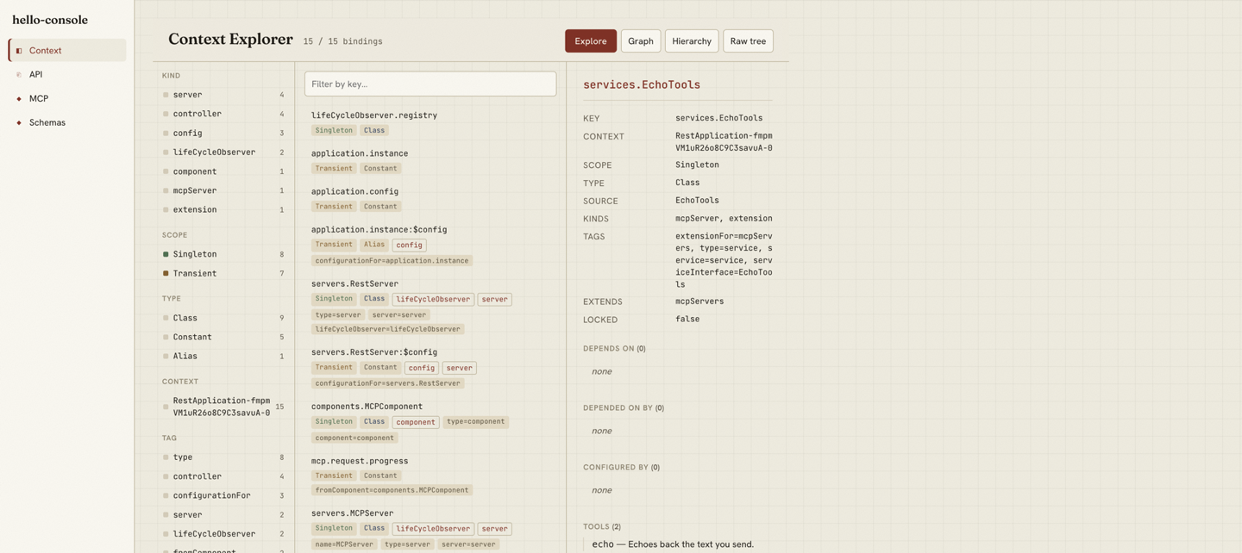This screenshot has height=553, width=1242.
Task: Open the MCP sidebar item
Action: (x=67, y=98)
